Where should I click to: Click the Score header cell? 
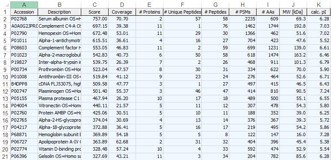pos(95,12)
